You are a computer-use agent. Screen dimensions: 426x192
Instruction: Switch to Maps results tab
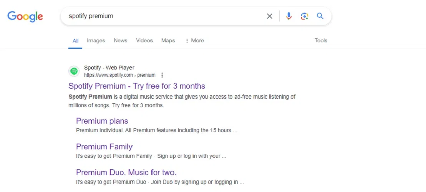(x=168, y=40)
